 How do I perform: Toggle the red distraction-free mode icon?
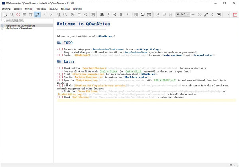(x=235, y=15)
